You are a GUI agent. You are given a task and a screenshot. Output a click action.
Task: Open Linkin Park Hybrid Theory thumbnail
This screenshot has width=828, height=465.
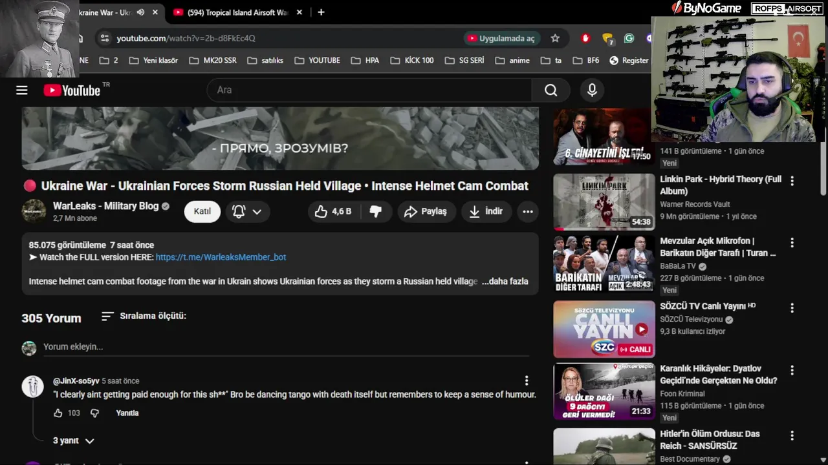(604, 201)
